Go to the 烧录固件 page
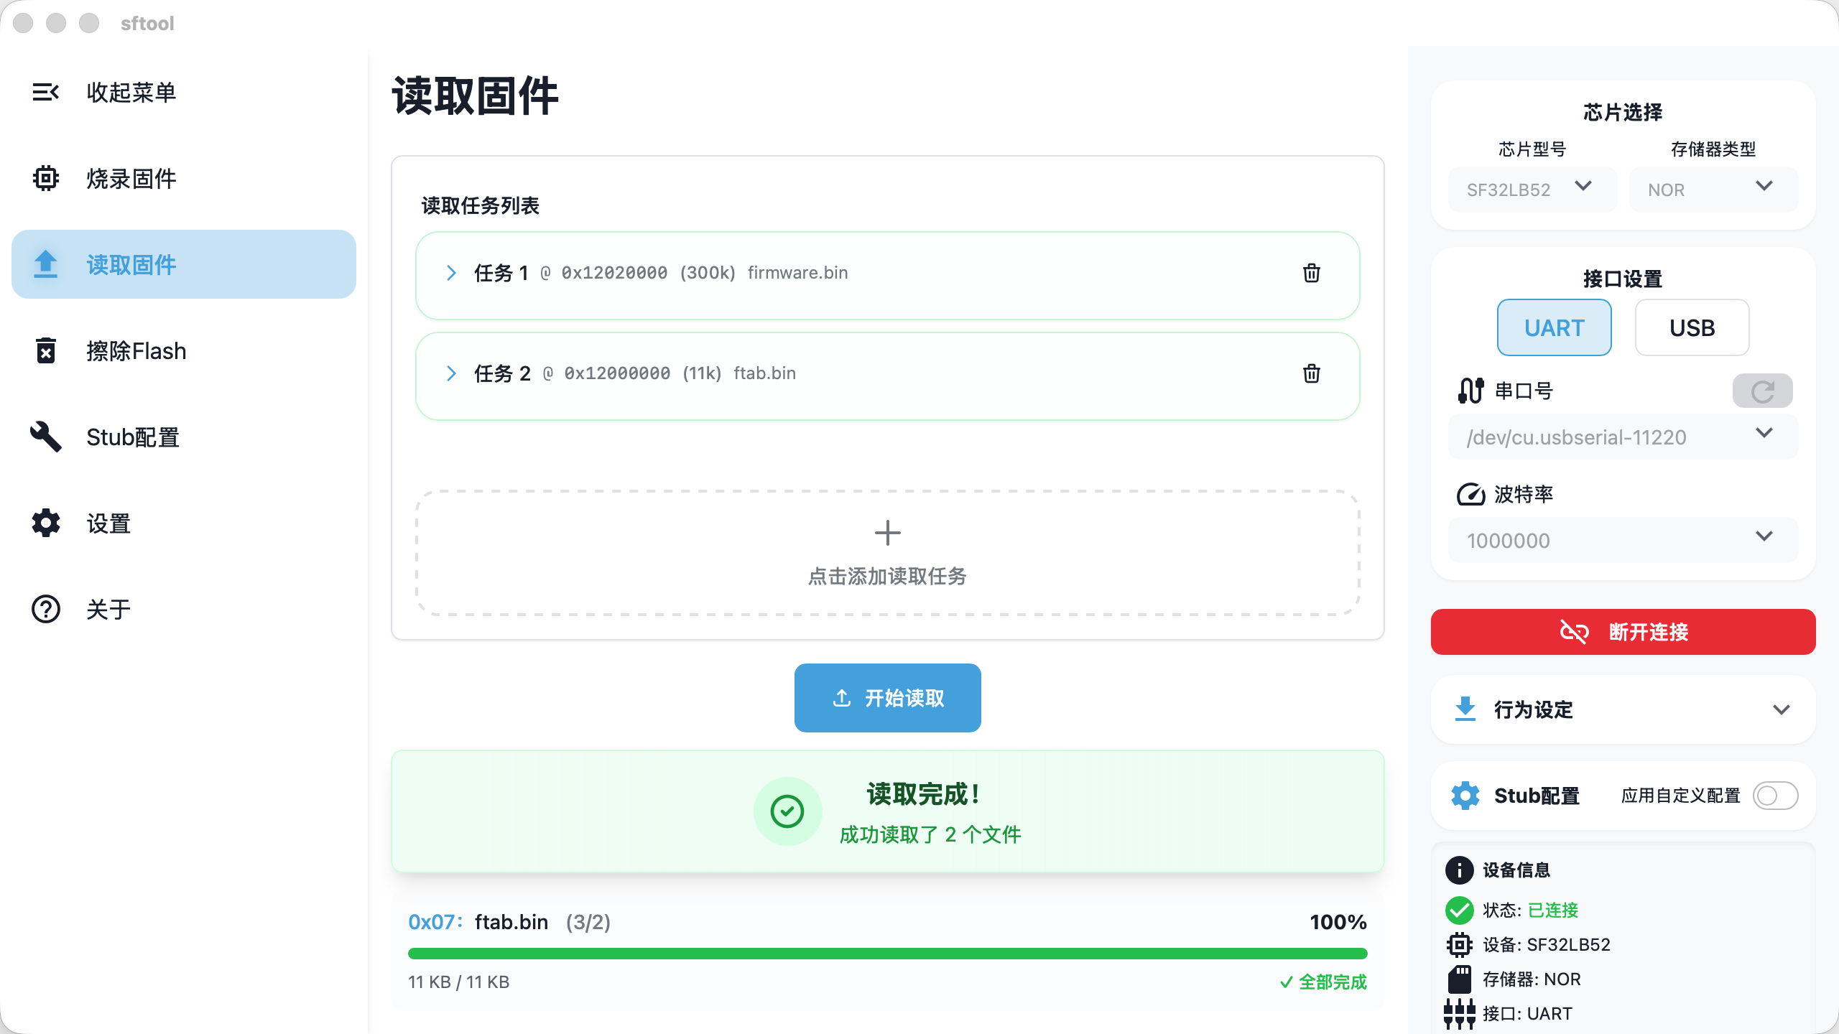Screen dimensions: 1839x1034 [x=131, y=179]
